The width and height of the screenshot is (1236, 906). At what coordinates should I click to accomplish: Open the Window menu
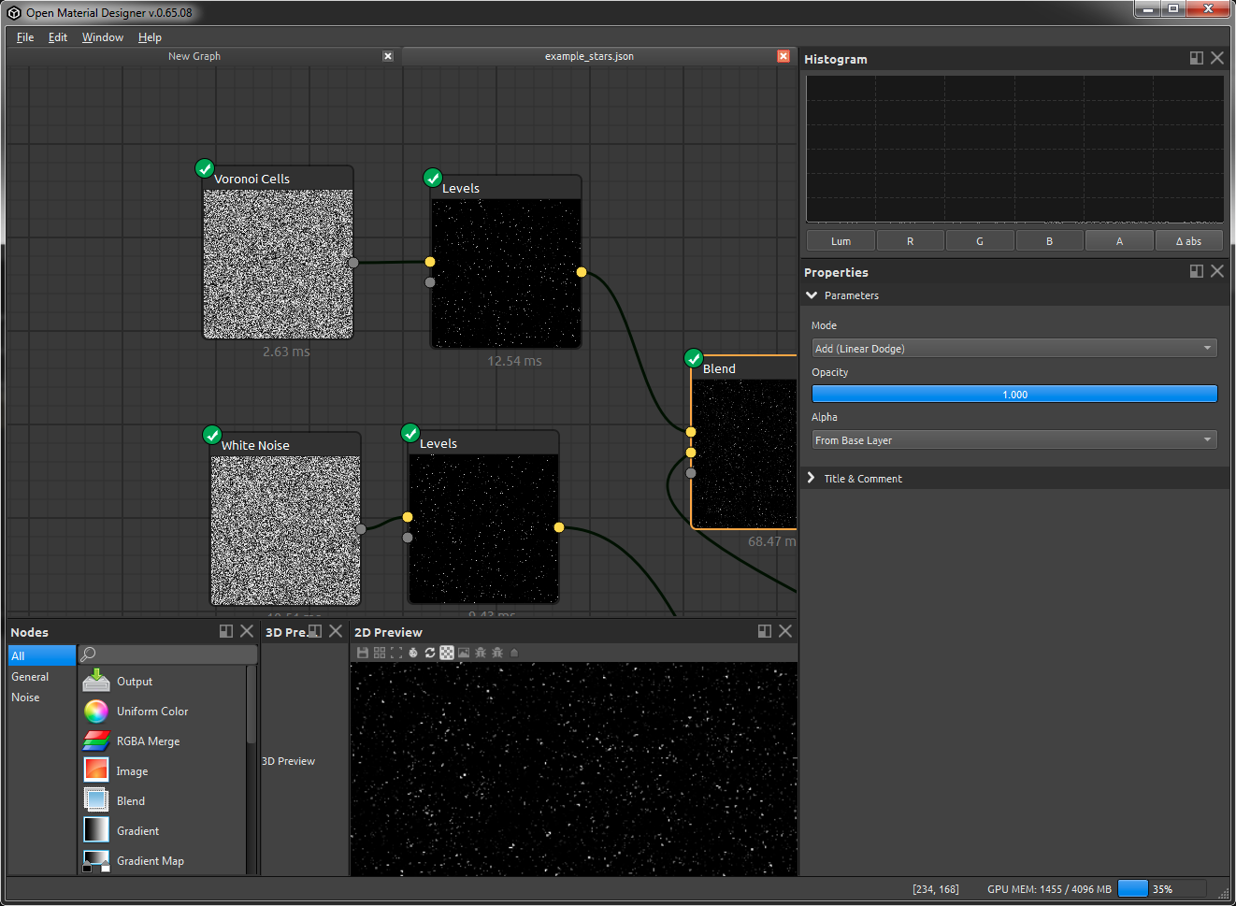(103, 37)
